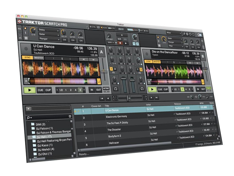Toggle MASTER on deck A
Image resolution: width=234 pixels, height=176 pixels.
(39, 58)
